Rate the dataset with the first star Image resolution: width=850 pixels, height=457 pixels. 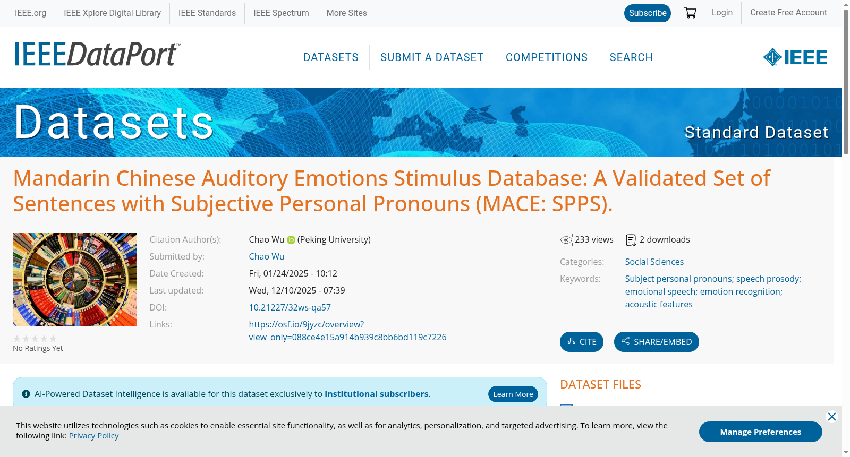coord(17,339)
